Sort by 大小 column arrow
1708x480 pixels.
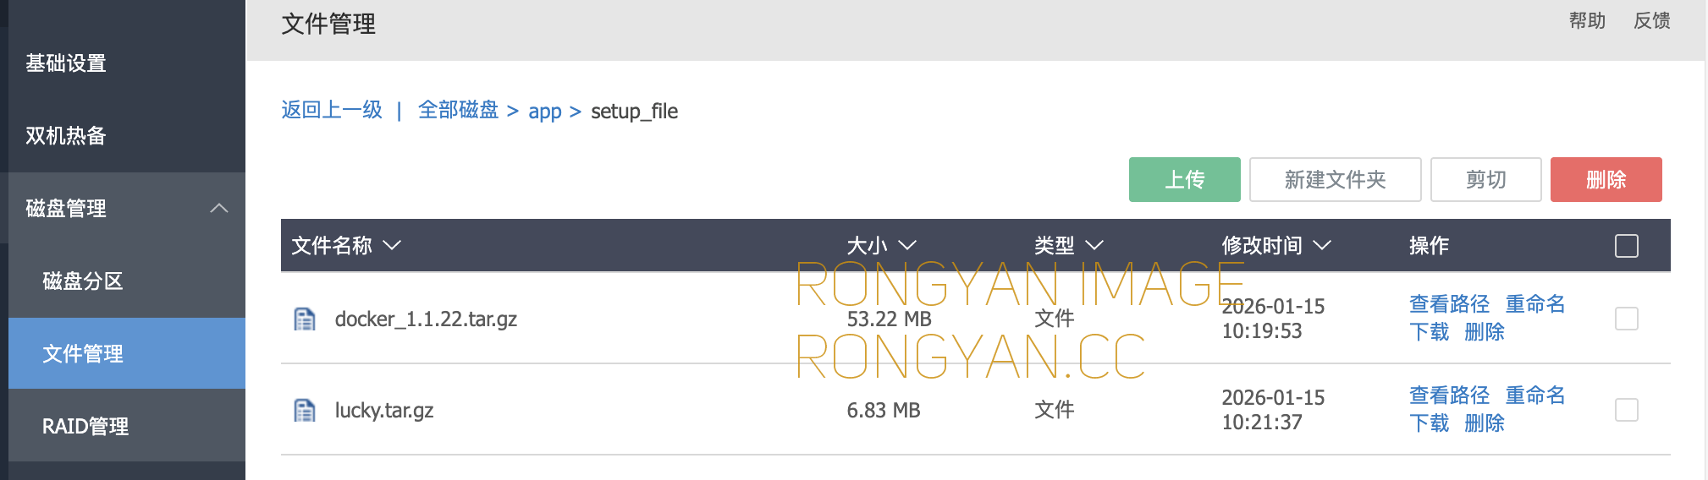point(907,245)
